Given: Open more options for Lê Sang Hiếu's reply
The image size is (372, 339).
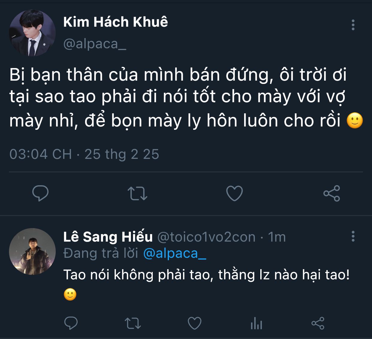Looking at the screenshot, I should (353, 236).
